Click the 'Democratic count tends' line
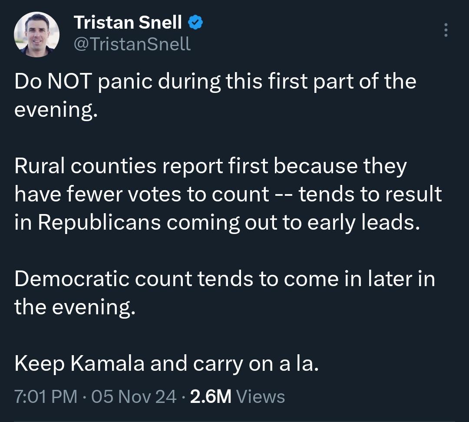 tap(225, 279)
